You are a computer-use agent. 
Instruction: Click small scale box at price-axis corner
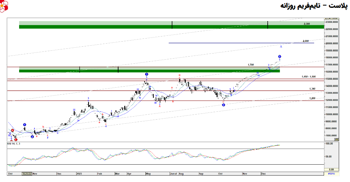pyautogui.click(x=336, y=139)
